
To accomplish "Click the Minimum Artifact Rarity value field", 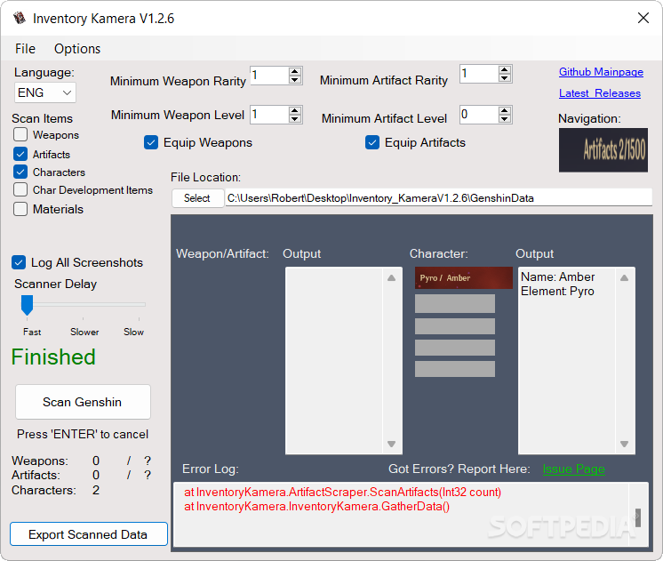I will point(479,74).
